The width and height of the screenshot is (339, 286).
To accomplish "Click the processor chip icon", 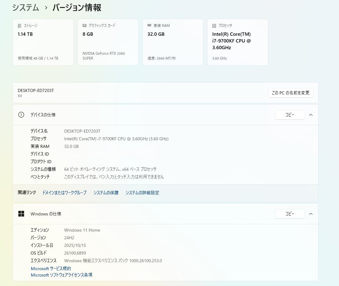I will click(x=214, y=26).
